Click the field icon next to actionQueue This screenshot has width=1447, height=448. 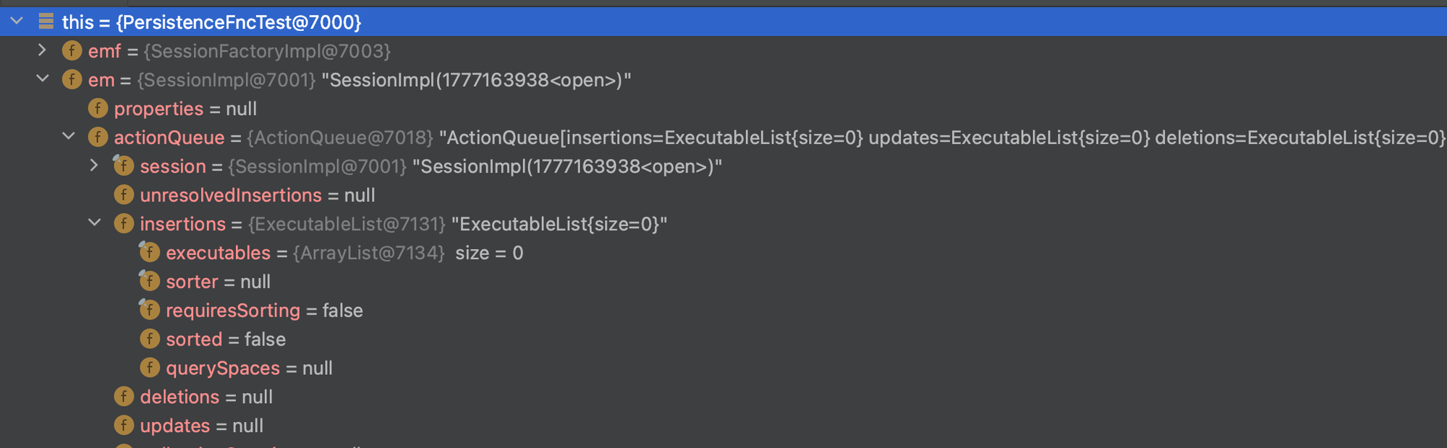pos(98,138)
